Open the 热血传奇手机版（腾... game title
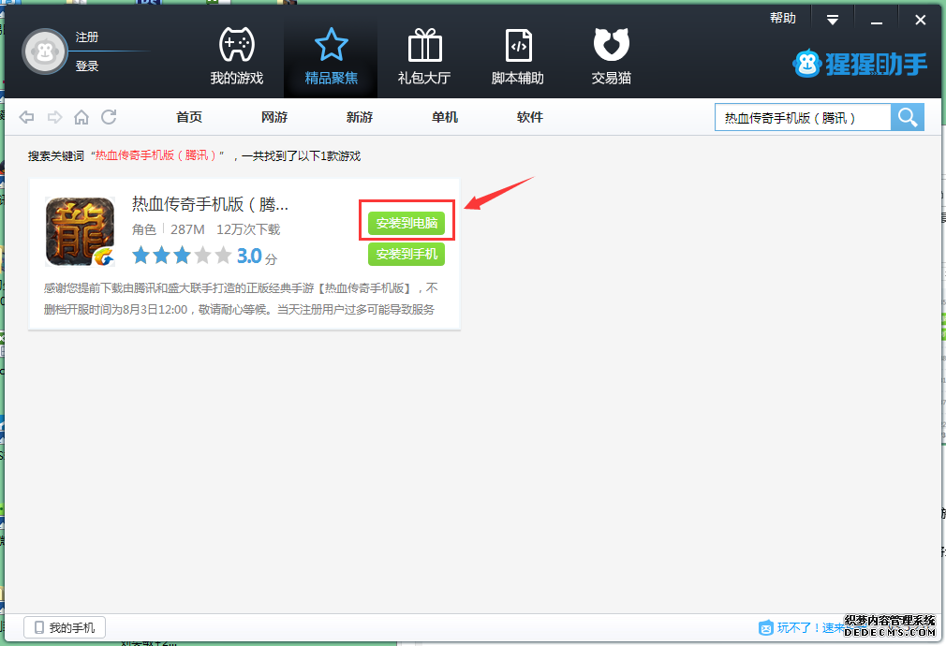946x646 pixels. (x=211, y=204)
